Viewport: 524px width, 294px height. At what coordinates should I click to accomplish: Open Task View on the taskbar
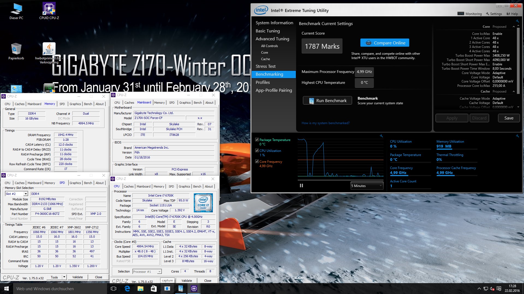pos(114,289)
